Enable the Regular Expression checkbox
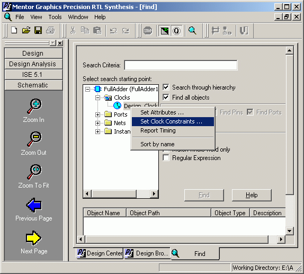 coord(166,158)
